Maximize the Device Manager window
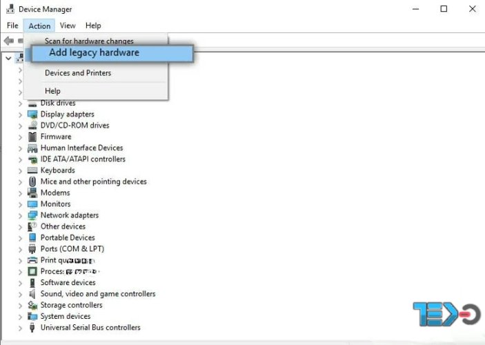The image size is (485, 345). point(444,9)
